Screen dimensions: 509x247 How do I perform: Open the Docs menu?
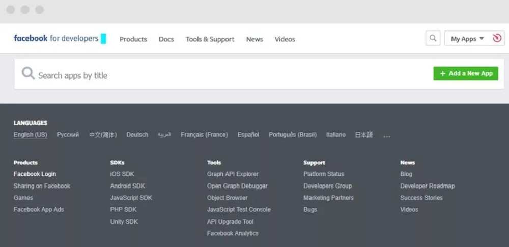click(166, 39)
